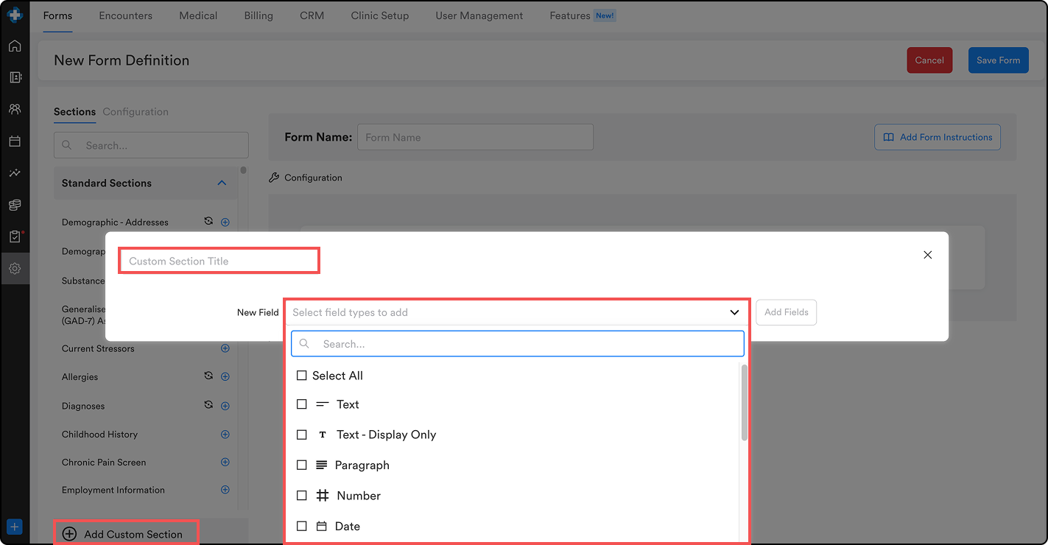Switch to the Configuration tab beside Sections

click(x=136, y=112)
